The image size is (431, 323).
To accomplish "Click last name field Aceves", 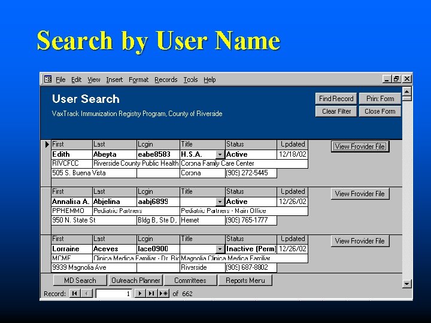I will (114, 249).
